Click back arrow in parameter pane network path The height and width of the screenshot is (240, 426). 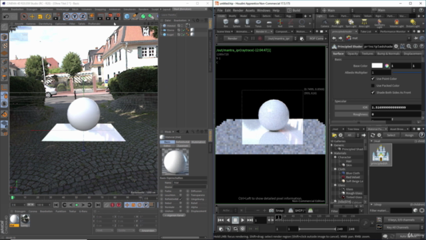(x=334, y=39)
